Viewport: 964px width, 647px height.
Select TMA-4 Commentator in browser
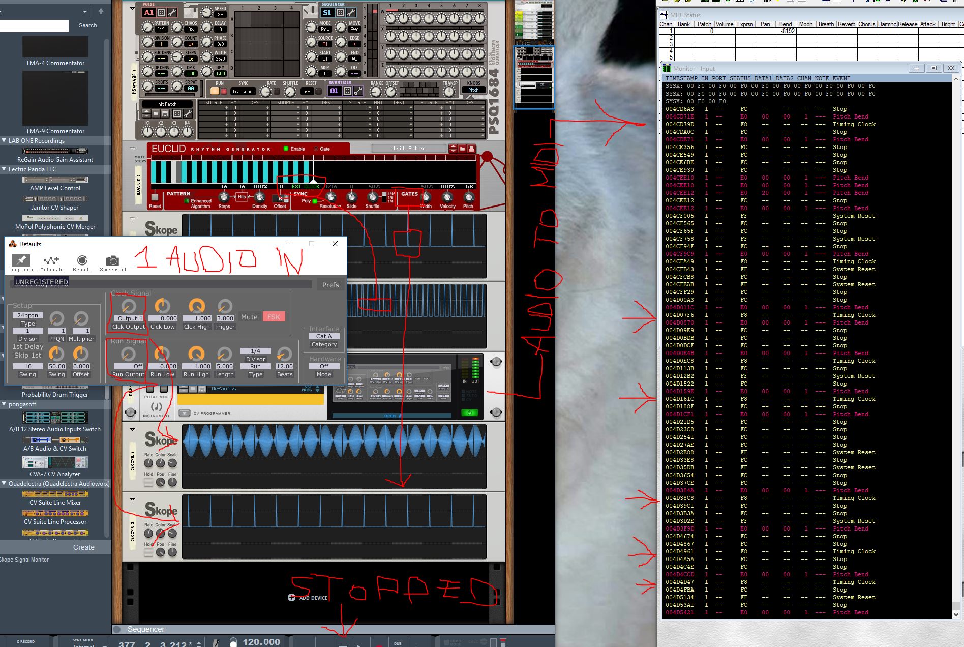pos(55,51)
